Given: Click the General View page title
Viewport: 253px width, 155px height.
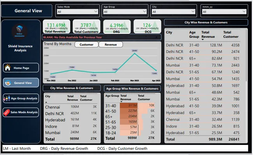Looking at the screenshot, I should [28, 11].
